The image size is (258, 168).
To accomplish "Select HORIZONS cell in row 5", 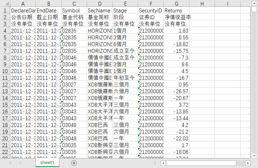I will click(100, 38).
